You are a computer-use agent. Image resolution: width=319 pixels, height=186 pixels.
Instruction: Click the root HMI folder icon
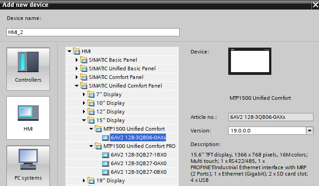click(x=77, y=51)
